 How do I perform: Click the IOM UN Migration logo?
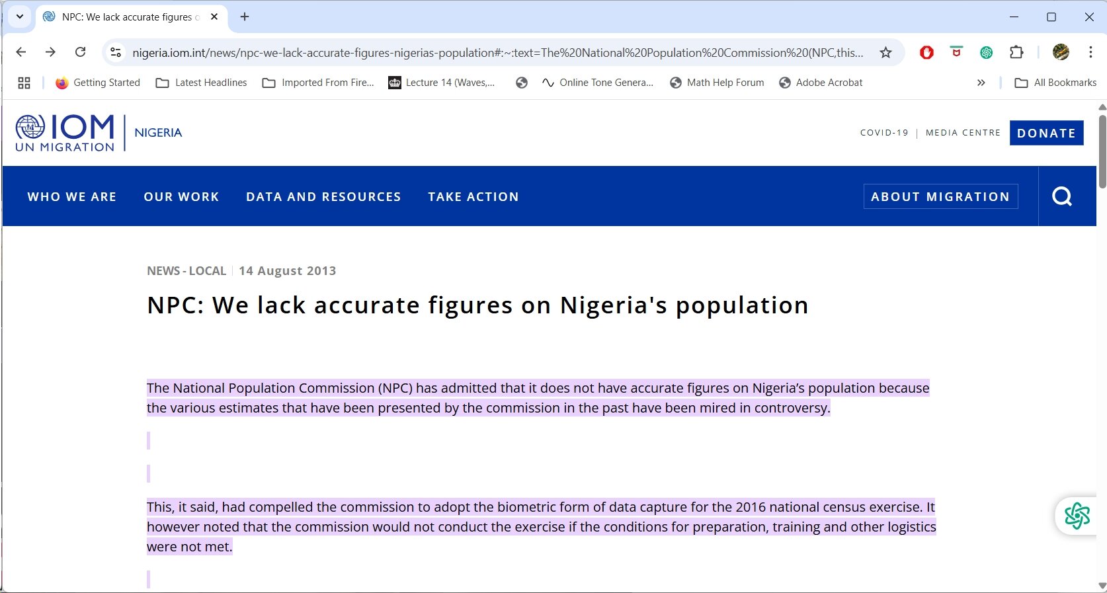pos(65,133)
